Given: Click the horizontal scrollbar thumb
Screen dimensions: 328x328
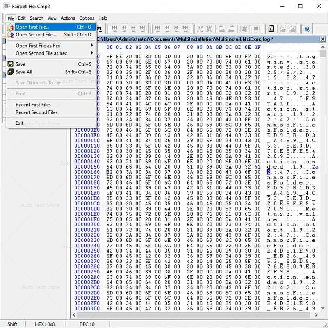Looking at the screenshot, I should (194, 314).
